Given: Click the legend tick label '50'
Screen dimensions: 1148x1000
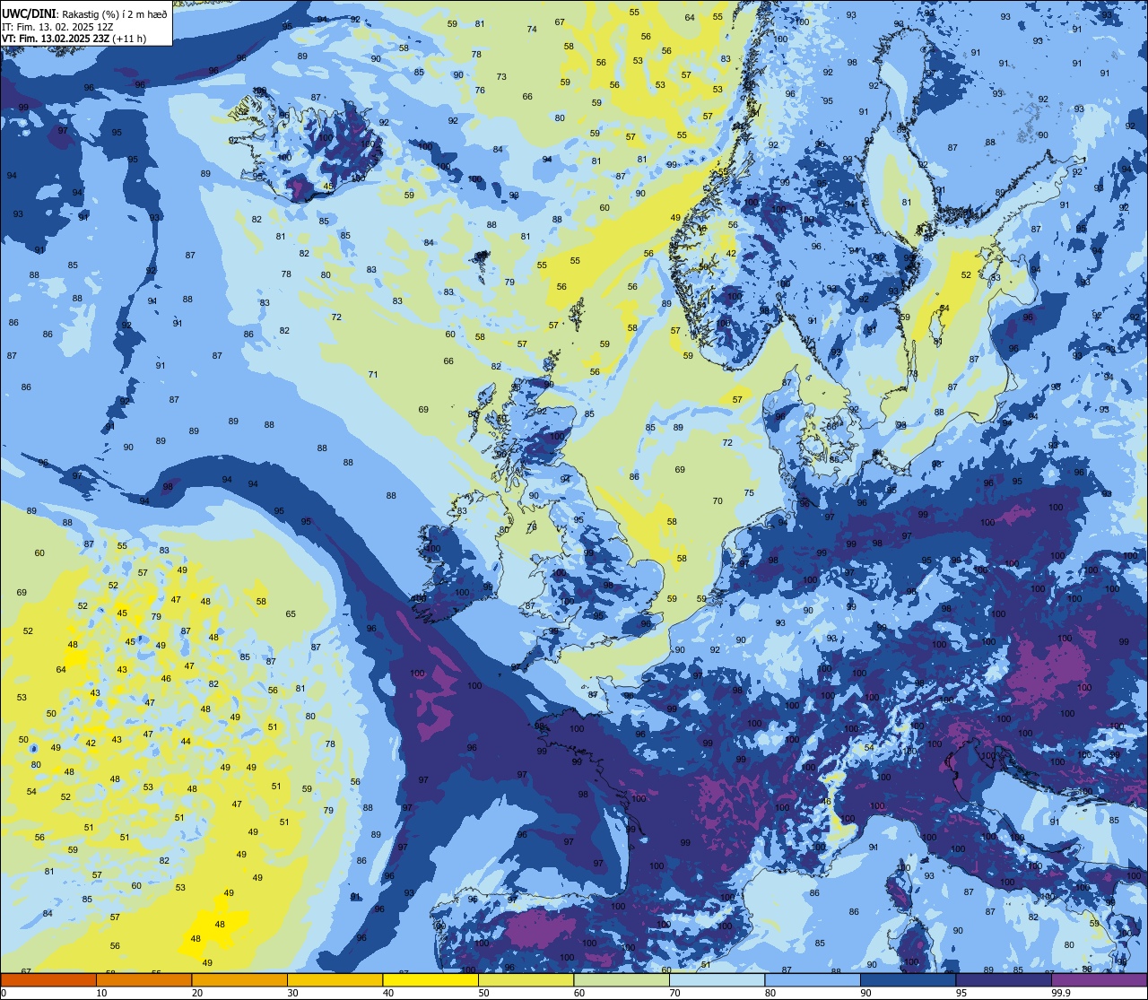Looking at the screenshot, I should [x=483, y=993].
